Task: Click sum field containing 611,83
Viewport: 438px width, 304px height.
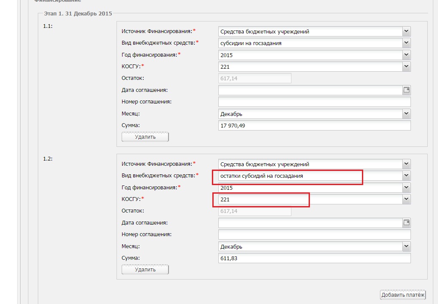Action: [x=314, y=258]
